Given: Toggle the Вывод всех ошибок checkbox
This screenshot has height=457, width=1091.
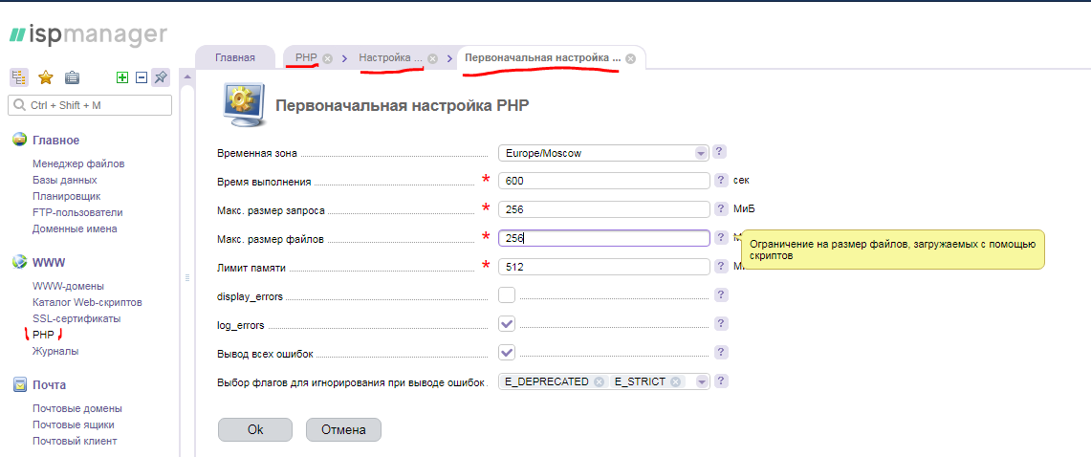Looking at the screenshot, I should pyautogui.click(x=507, y=353).
